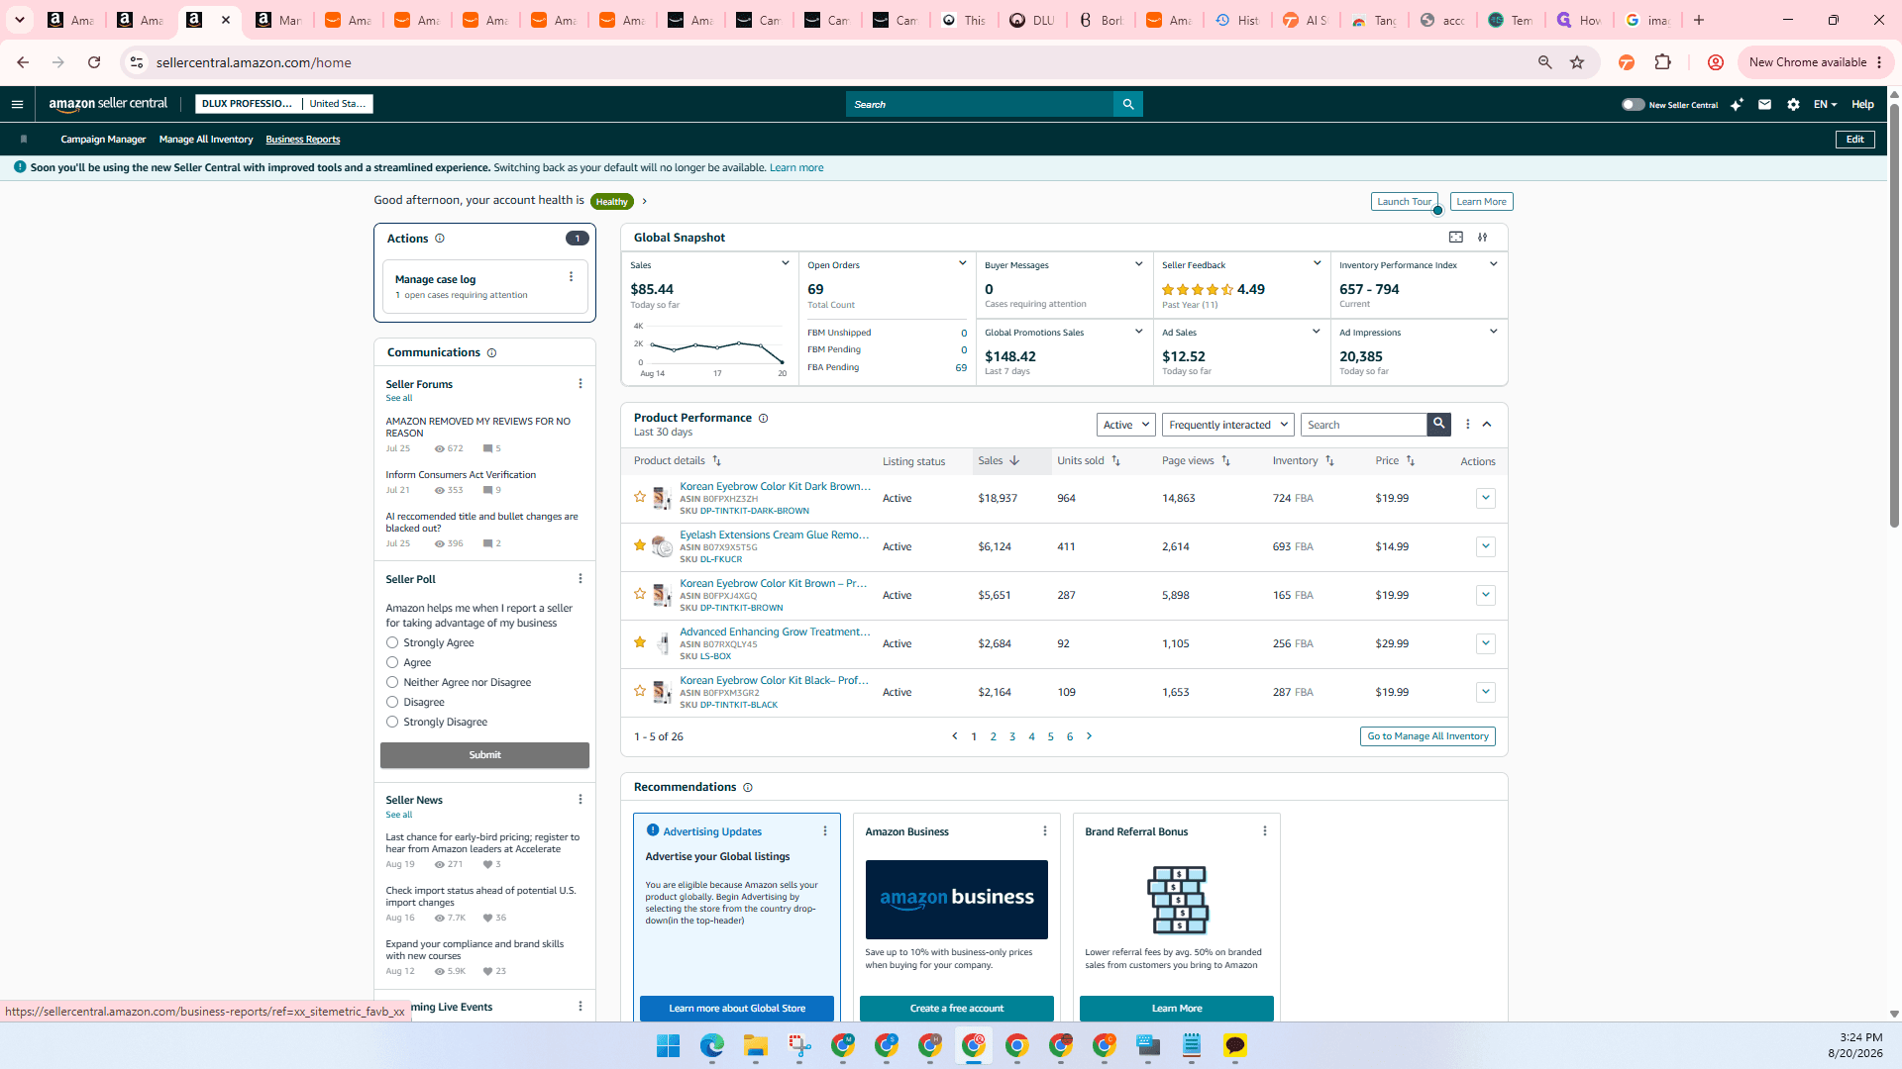The image size is (1902, 1069).
Task: Select Disagree poll option
Action: coord(392,702)
